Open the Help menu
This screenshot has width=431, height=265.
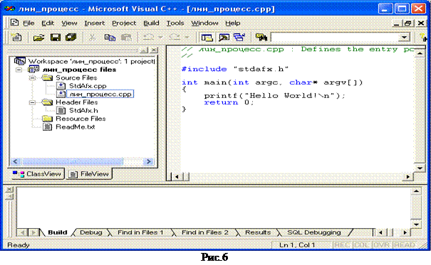pos(233,23)
